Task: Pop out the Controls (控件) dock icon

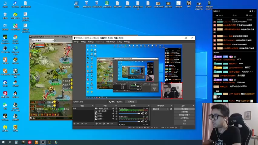Action: pos(193,106)
